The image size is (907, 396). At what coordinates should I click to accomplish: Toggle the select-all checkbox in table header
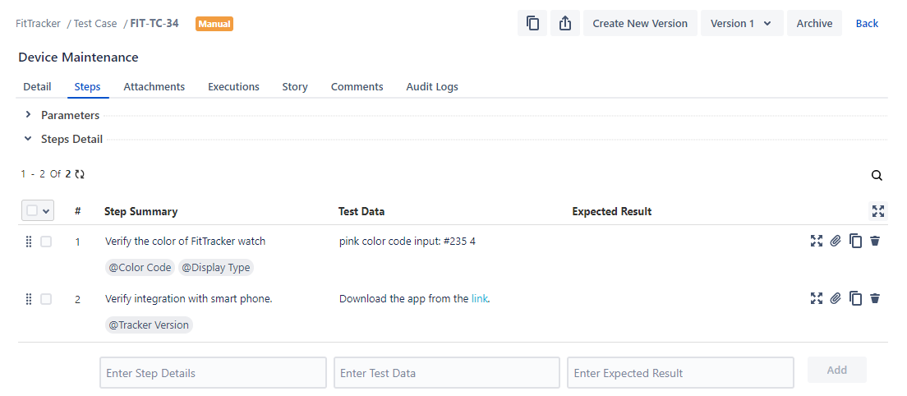click(x=32, y=211)
